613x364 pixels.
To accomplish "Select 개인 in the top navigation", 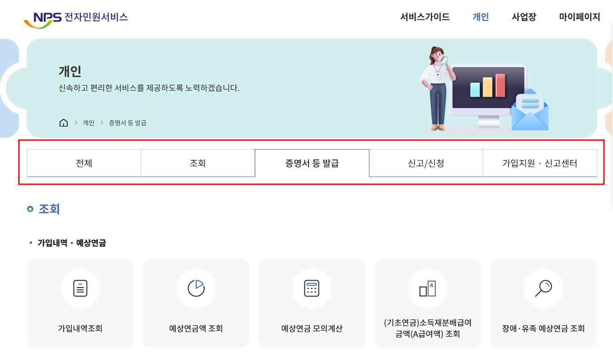I will (480, 17).
